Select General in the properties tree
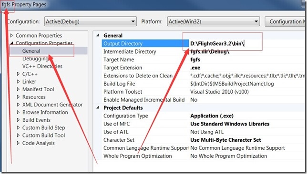307x174 pixels. 31,51
